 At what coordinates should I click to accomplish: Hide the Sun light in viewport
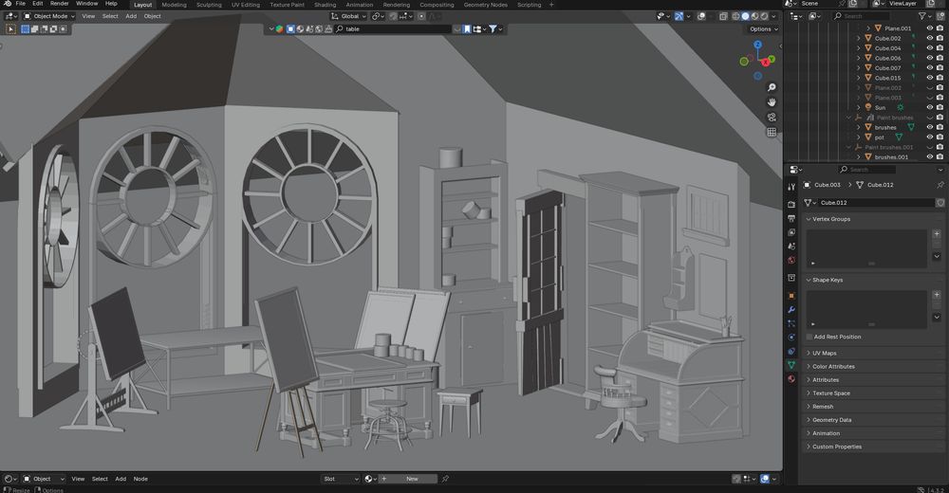pyautogui.click(x=930, y=108)
